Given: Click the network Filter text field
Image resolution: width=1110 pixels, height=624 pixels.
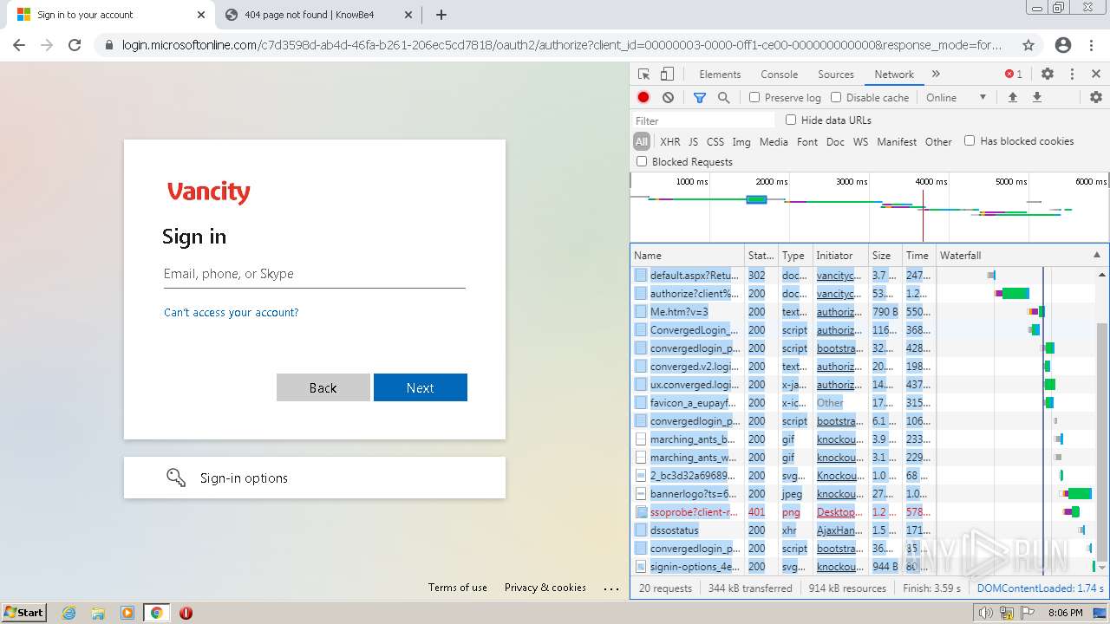Looking at the screenshot, I should click(x=703, y=120).
